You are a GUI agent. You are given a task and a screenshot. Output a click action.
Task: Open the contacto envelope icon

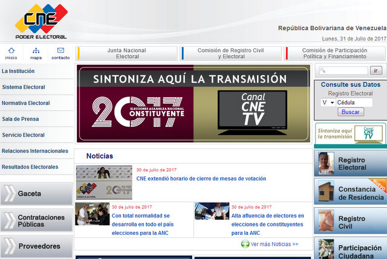(x=60, y=50)
